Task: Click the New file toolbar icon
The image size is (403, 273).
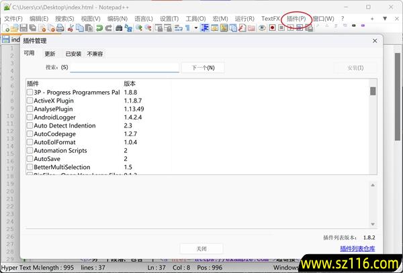Action: [5, 28]
